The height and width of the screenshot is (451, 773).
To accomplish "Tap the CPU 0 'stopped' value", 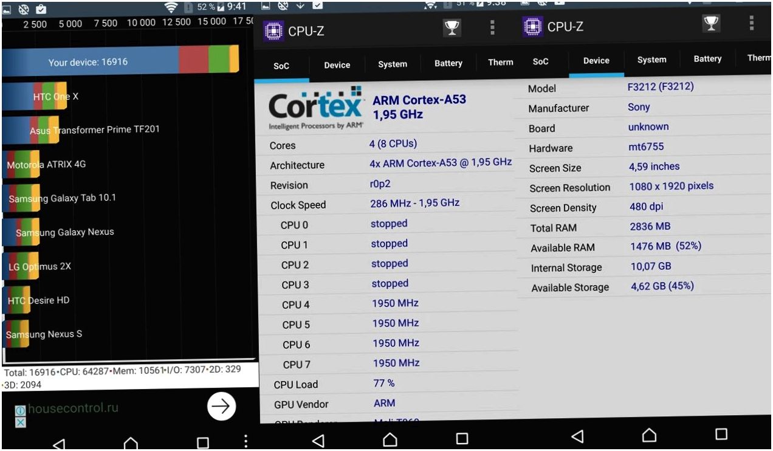I will [389, 224].
